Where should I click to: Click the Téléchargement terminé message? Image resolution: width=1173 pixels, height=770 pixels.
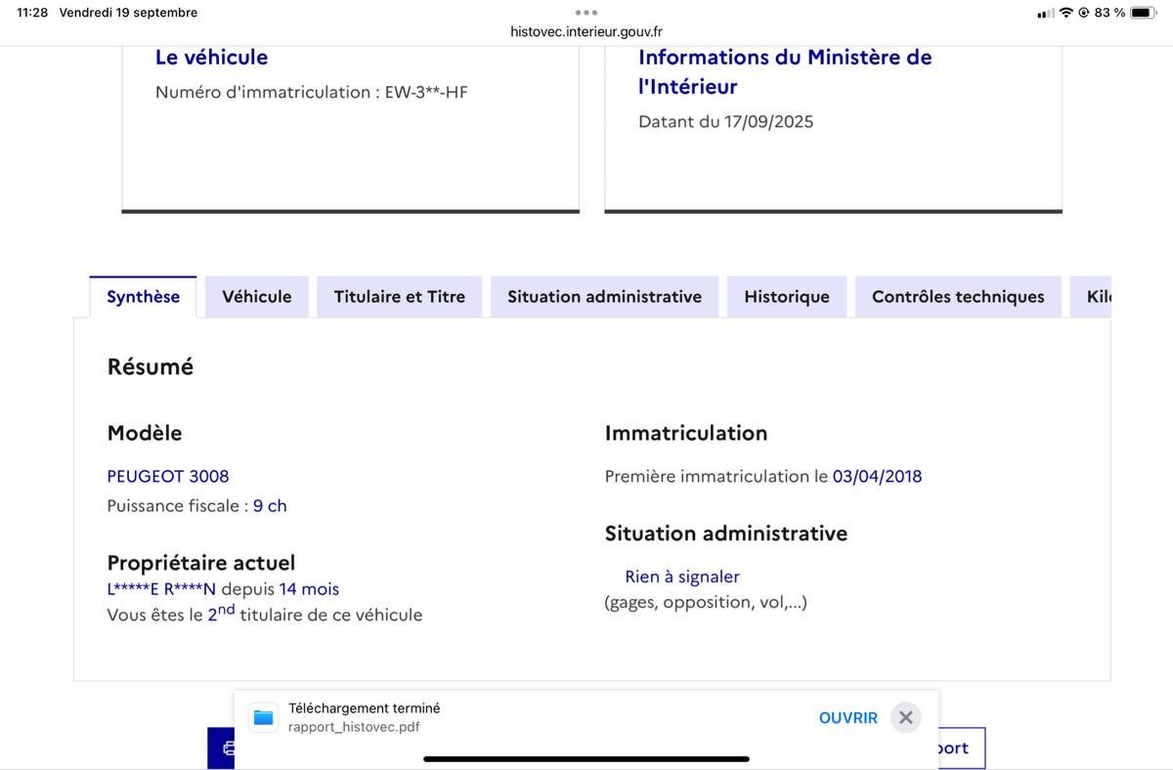(x=364, y=708)
